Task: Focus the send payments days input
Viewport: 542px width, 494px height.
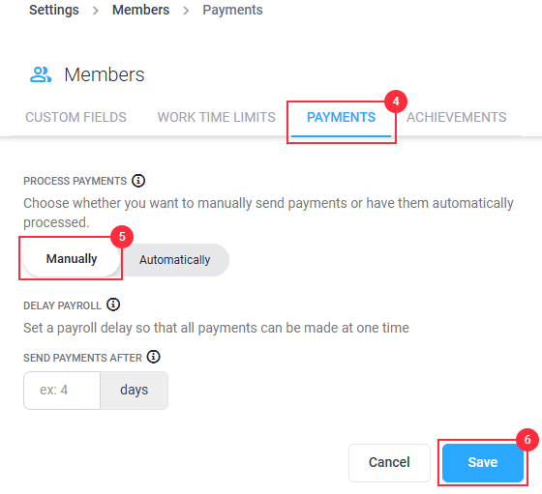Action: coord(62,391)
